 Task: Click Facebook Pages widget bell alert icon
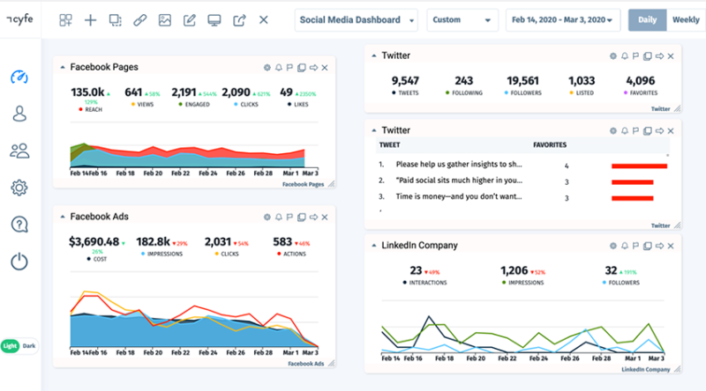(x=279, y=68)
